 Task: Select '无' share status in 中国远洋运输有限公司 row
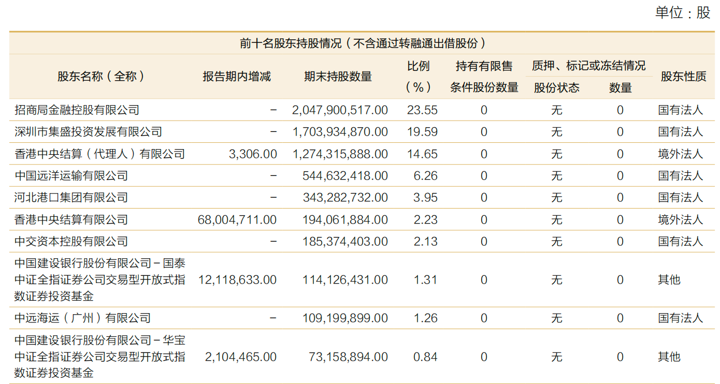click(557, 176)
